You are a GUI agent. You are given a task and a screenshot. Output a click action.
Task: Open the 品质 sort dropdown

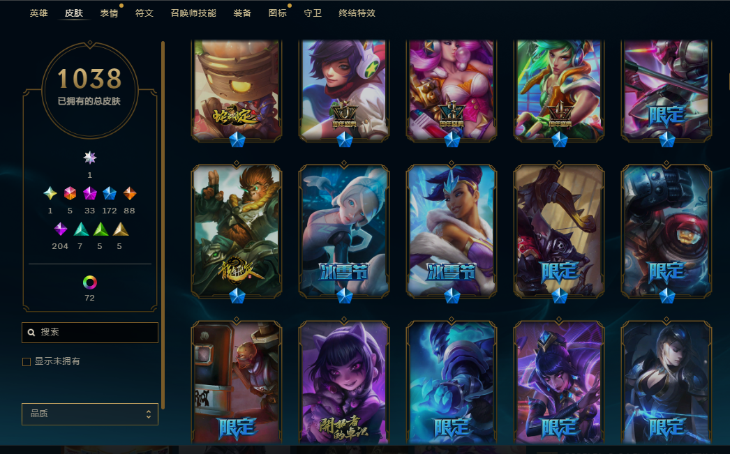tap(90, 414)
